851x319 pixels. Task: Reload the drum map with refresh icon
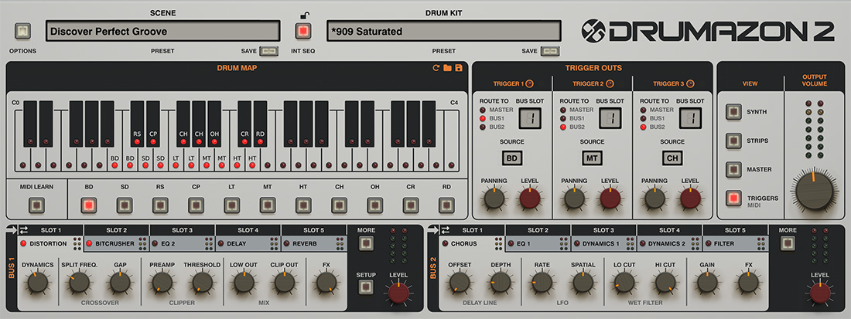[x=436, y=68]
